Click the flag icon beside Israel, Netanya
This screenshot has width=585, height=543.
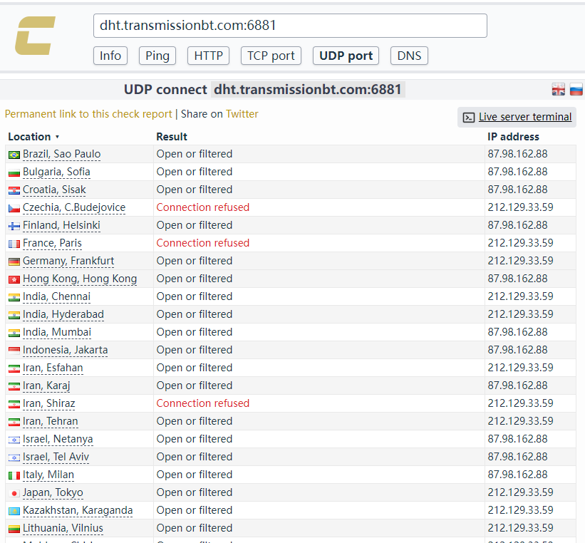(x=14, y=440)
